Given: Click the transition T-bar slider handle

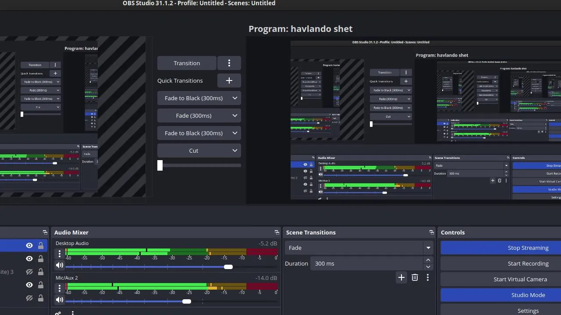Looking at the screenshot, I should (x=160, y=165).
